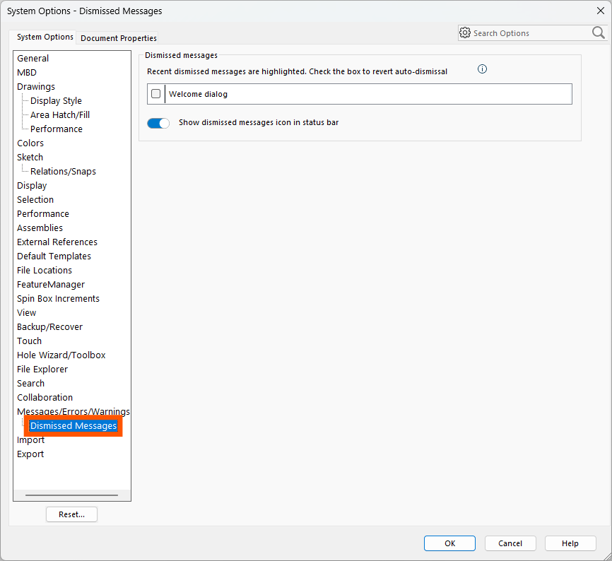Select Sketch in the options list

30,158
